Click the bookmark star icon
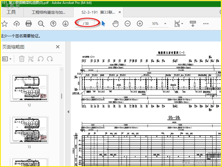 [x=4, y=24]
